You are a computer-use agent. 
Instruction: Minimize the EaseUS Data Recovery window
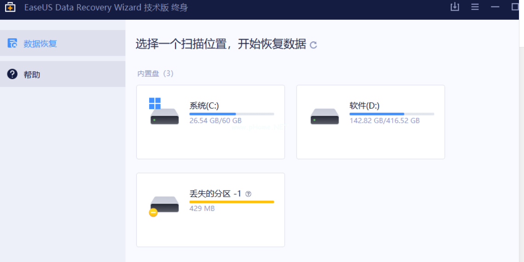(x=495, y=7)
